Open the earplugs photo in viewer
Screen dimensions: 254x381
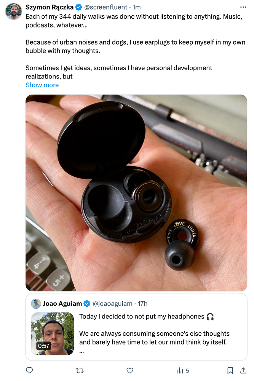coord(136,193)
